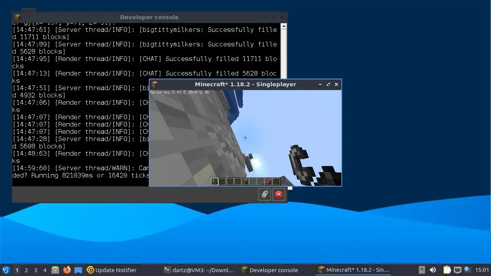This screenshot has height=276, width=491.
Task: Open the notification tray icon with badge
Action: [467, 270]
